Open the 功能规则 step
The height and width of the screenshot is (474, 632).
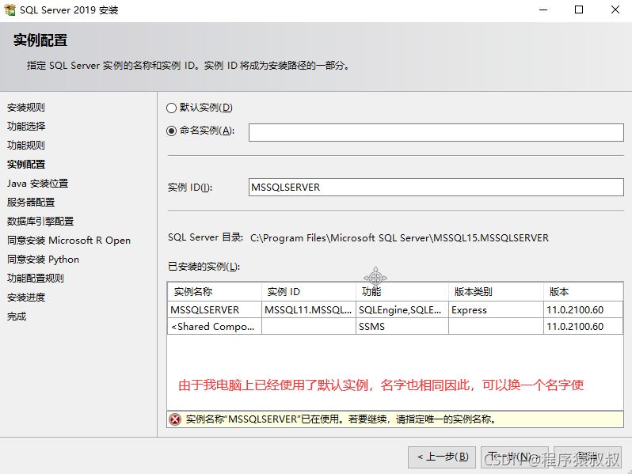26,146
